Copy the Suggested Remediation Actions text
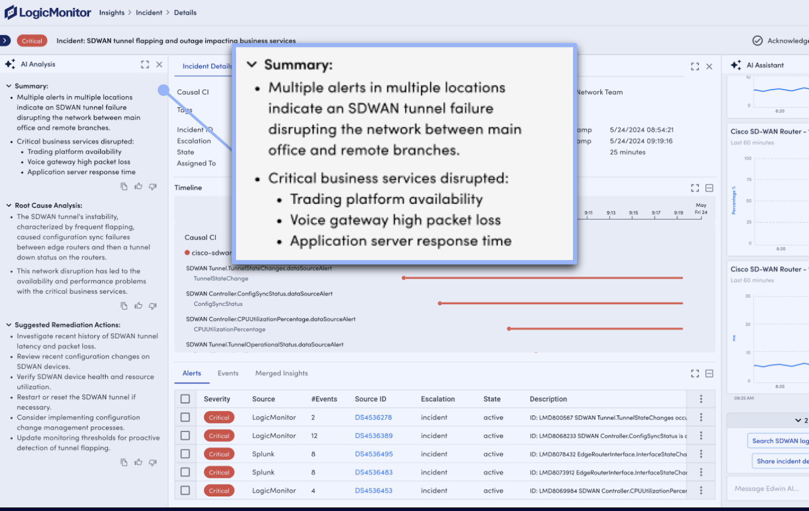 point(124,462)
